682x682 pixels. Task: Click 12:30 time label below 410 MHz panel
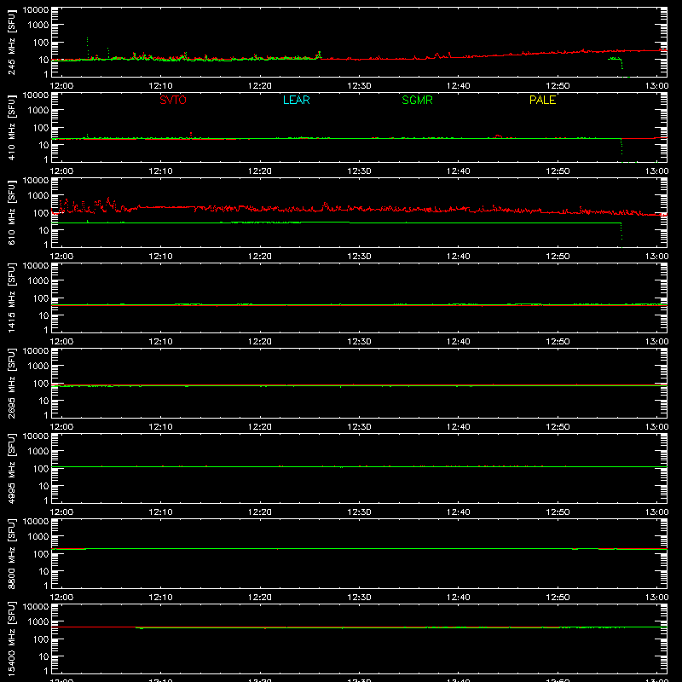359,171
